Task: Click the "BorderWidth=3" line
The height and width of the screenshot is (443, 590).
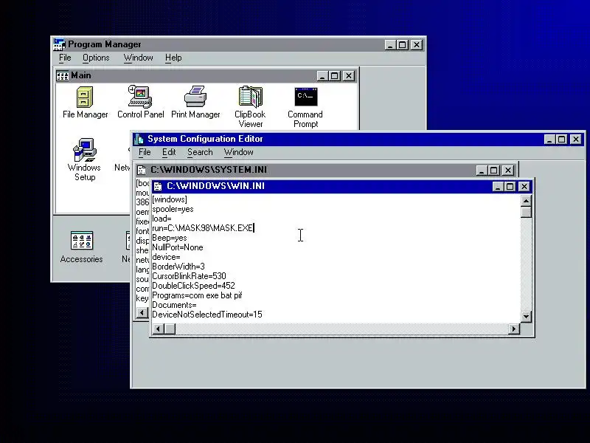Action: point(178,267)
